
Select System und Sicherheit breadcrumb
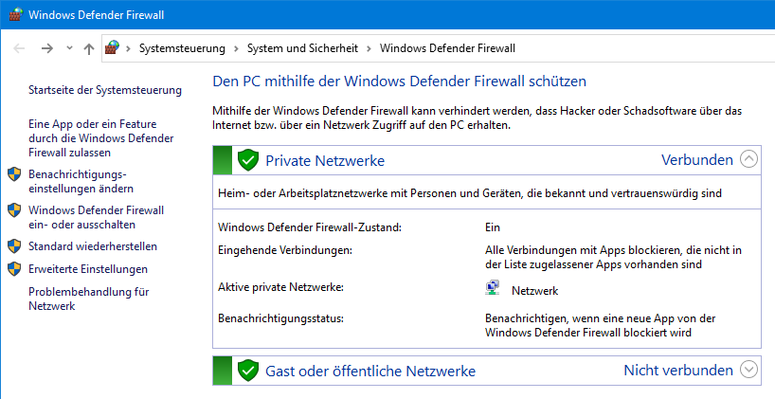(303, 47)
